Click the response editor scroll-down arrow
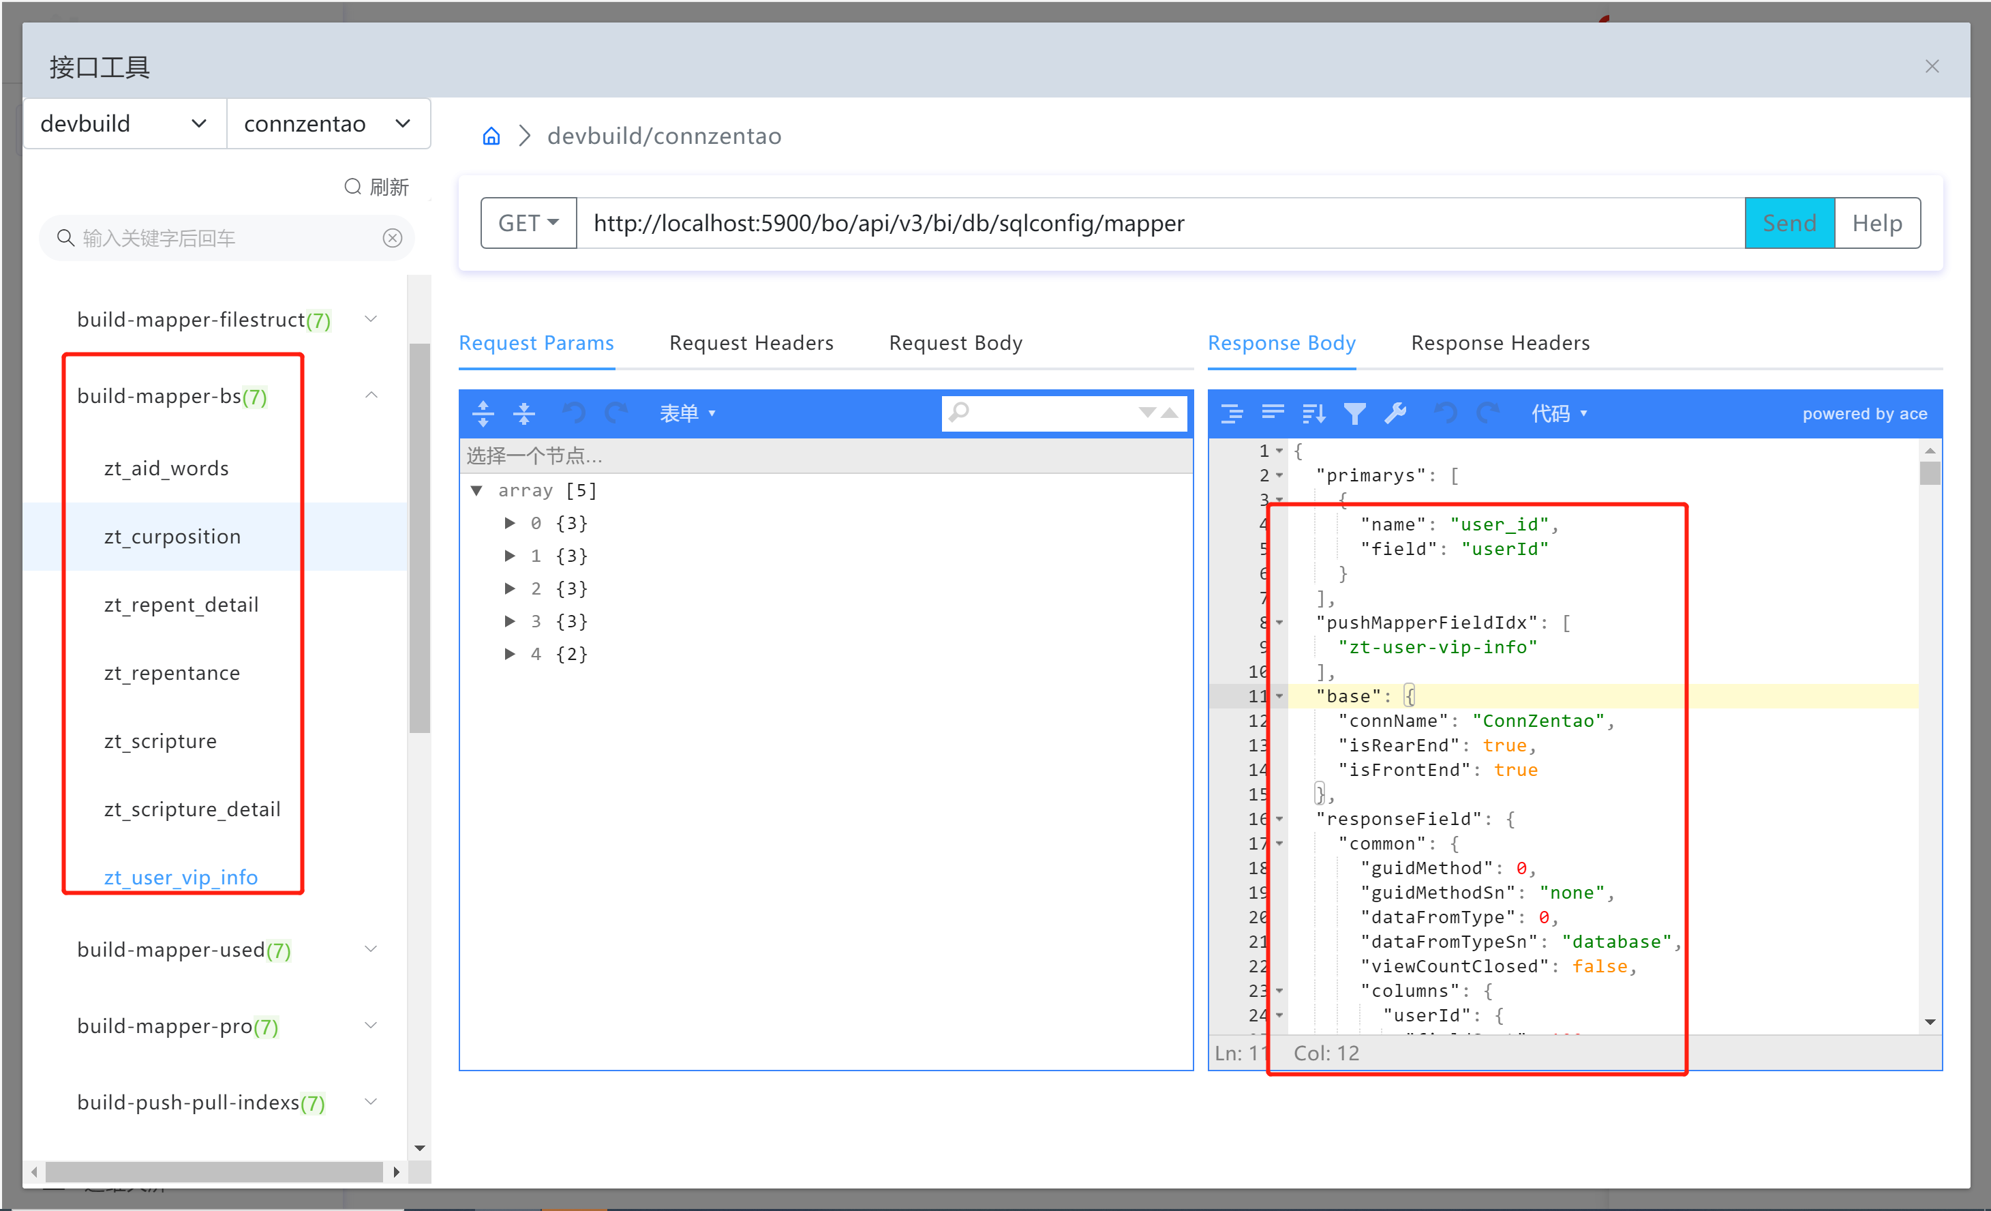 click(x=1930, y=1022)
